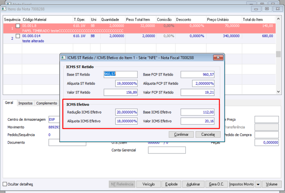Focus the Base ST Retido field

click(x=120, y=74)
